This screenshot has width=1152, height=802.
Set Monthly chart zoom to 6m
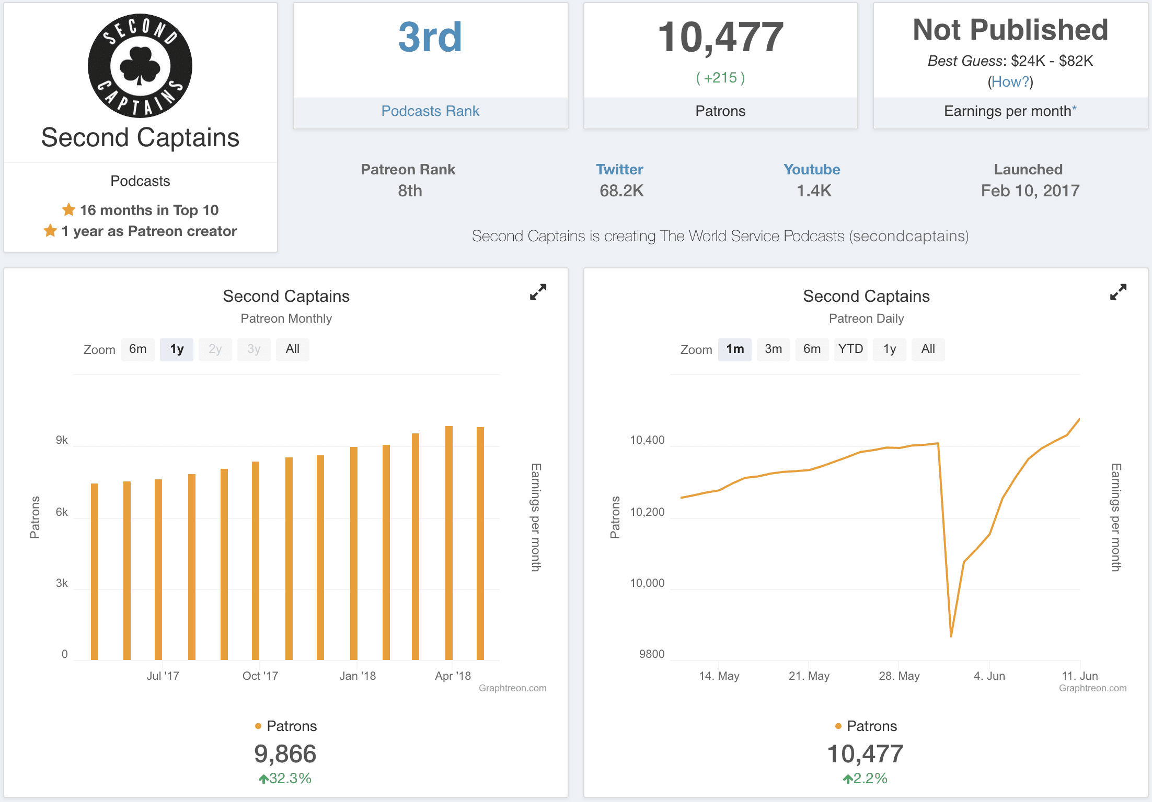pyautogui.click(x=138, y=349)
